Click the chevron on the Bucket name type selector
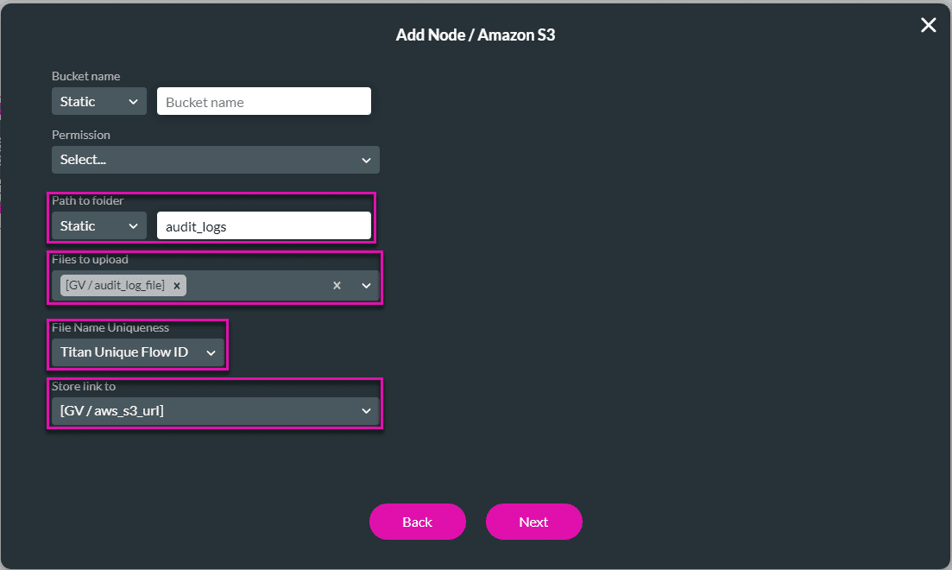This screenshot has height=570, width=952. pyautogui.click(x=135, y=101)
